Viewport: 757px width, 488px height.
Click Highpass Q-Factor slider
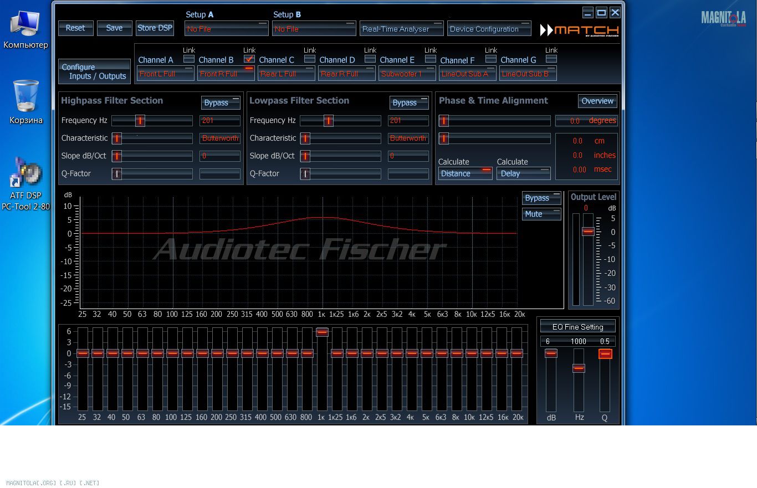pyautogui.click(x=152, y=173)
